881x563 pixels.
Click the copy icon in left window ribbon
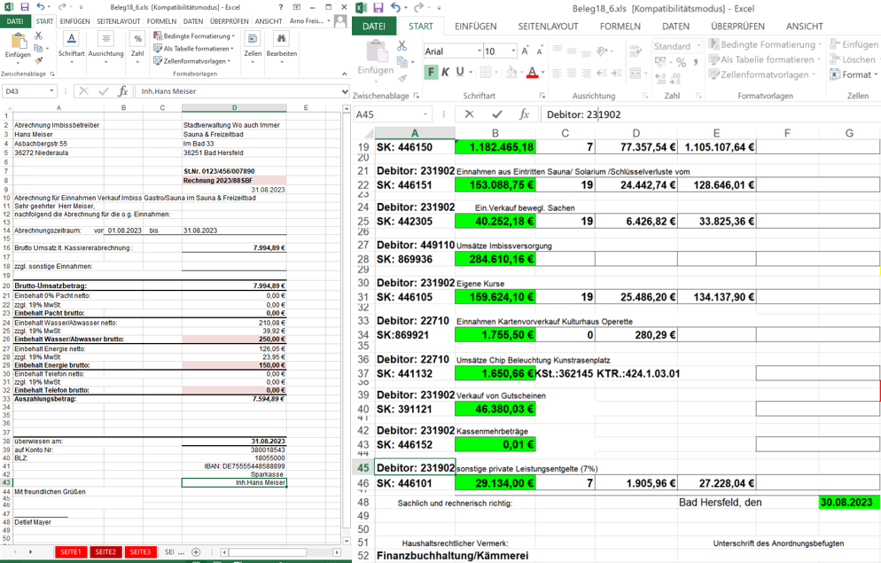38,49
